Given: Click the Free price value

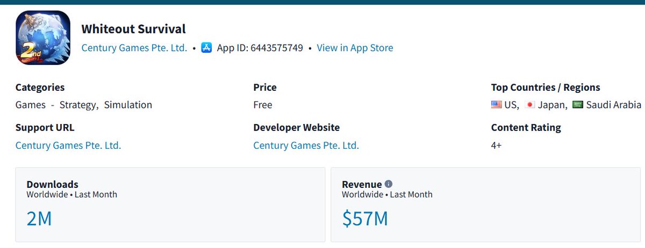Looking at the screenshot, I should pos(263,105).
